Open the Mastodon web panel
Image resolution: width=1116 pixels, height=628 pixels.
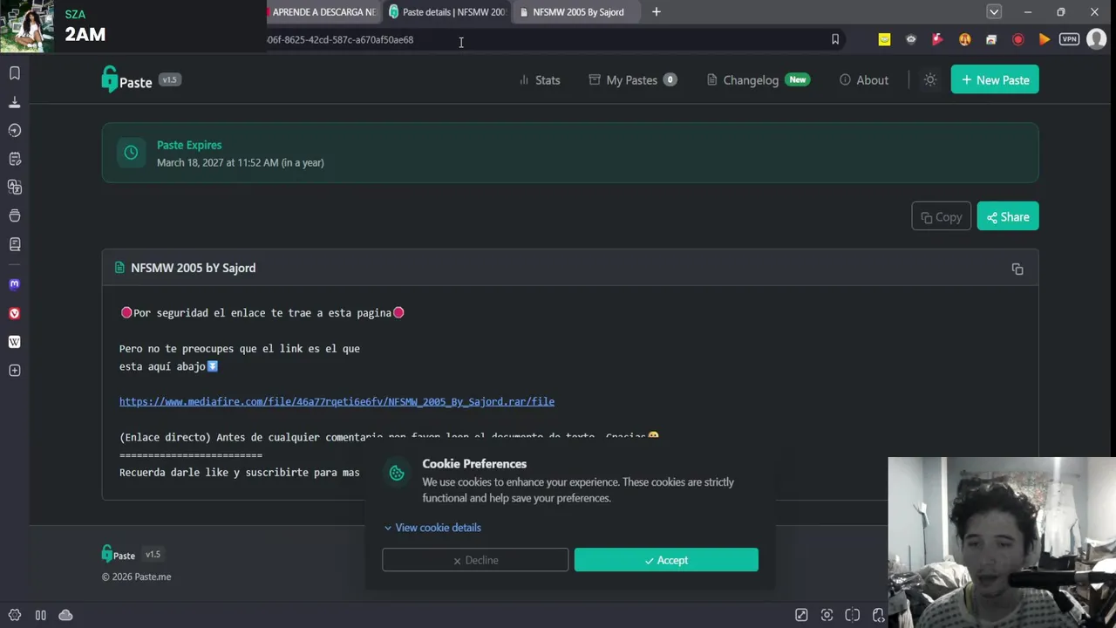tap(14, 284)
